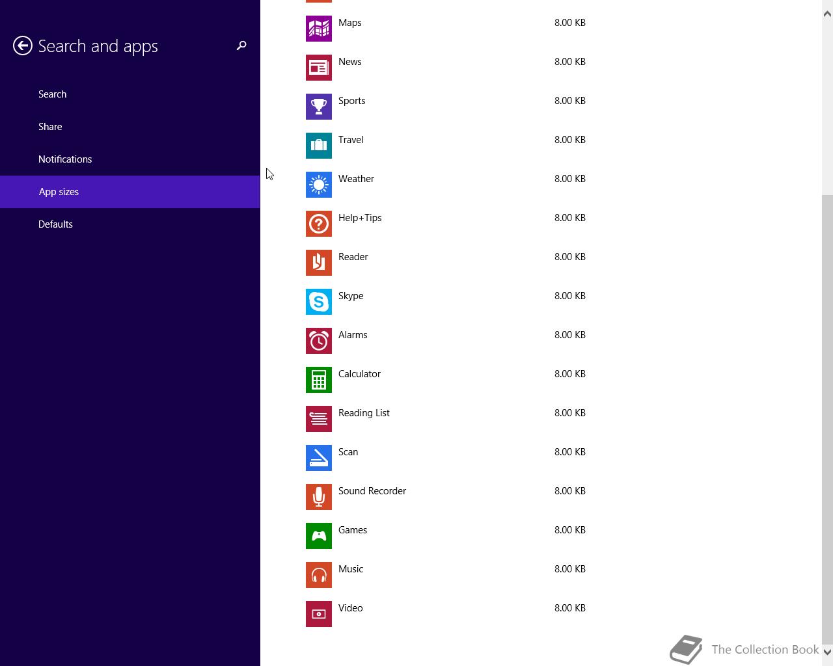Open the Defaults settings page
833x666 pixels.
click(130, 224)
